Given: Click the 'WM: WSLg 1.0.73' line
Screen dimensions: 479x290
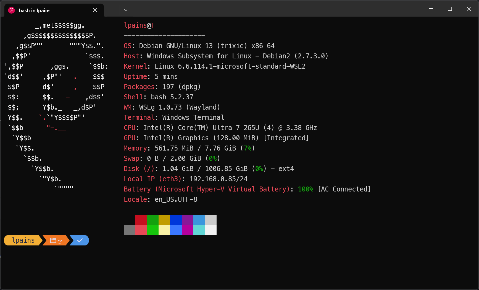Looking at the screenshot, I should click(172, 107).
